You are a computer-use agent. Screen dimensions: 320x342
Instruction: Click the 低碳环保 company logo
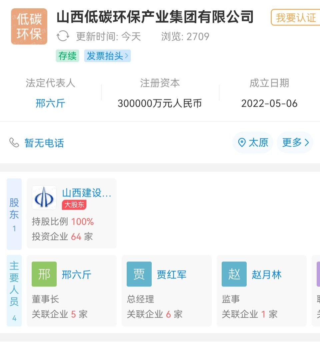coord(29,26)
